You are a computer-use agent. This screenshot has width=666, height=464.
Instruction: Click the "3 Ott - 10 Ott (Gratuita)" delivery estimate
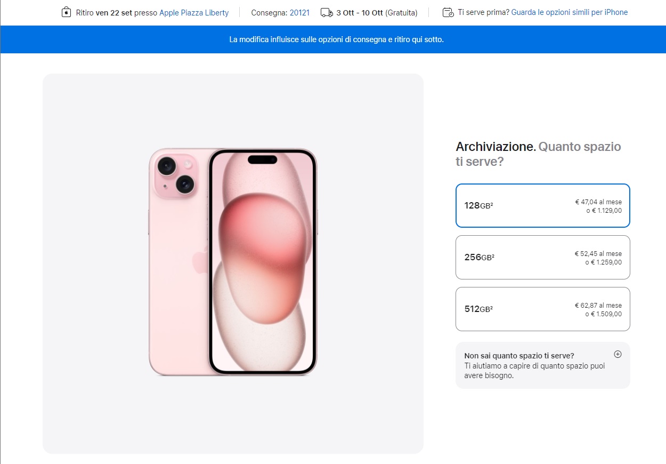(x=377, y=12)
